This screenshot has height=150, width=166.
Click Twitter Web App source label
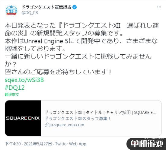71,144
